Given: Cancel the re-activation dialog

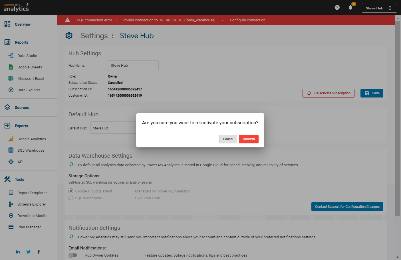Looking at the screenshot, I should pyautogui.click(x=228, y=139).
